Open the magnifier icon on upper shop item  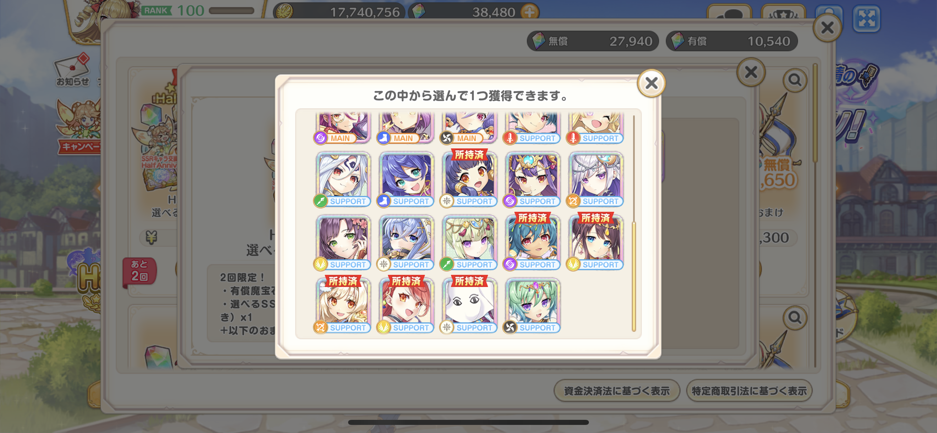[x=794, y=80]
